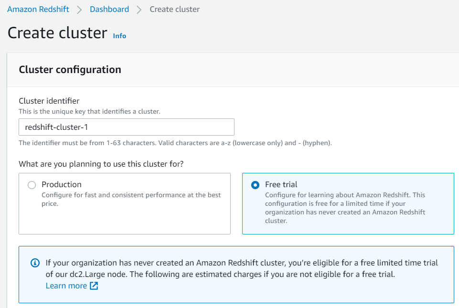Click the Create cluster page heading
The width and height of the screenshot is (459, 308).
(57, 33)
